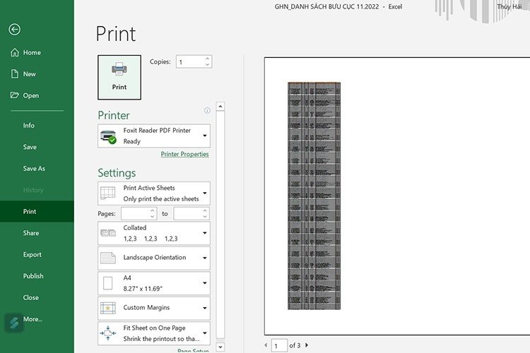Image resolution: width=530 pixels, height=353 pixels.
Task: Select Save As in the sidebar
Action: 34,169
